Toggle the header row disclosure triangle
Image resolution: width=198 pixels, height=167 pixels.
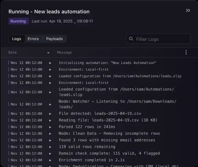tap(49, 53)
